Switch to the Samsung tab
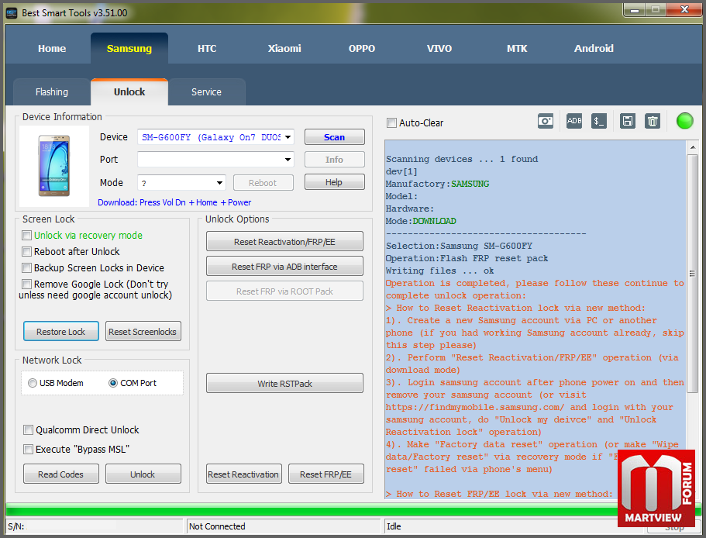 [x=129, y=49]
